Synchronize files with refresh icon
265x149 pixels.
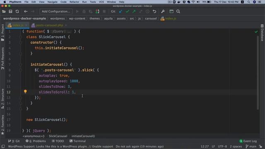(17, 12)
